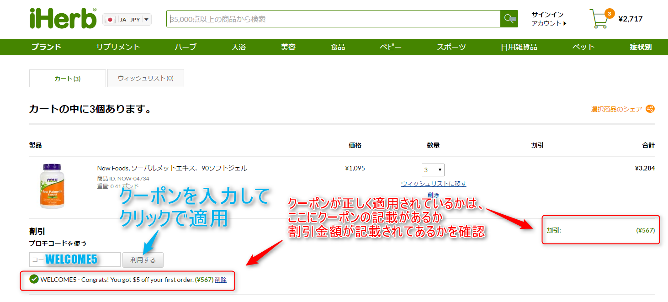This screenshot has width=668, height=302.
Task: Click the unit price ¥1,095
Action: click(x=355, y=168)
